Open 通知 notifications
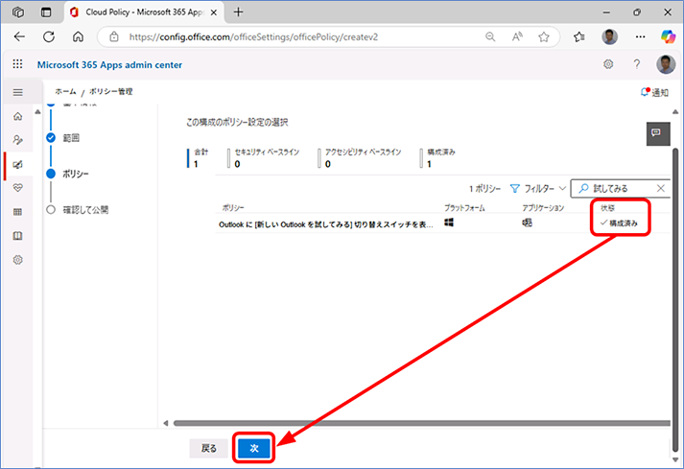Viewport: 684px width, 469px height. click(x=654, y=92)
